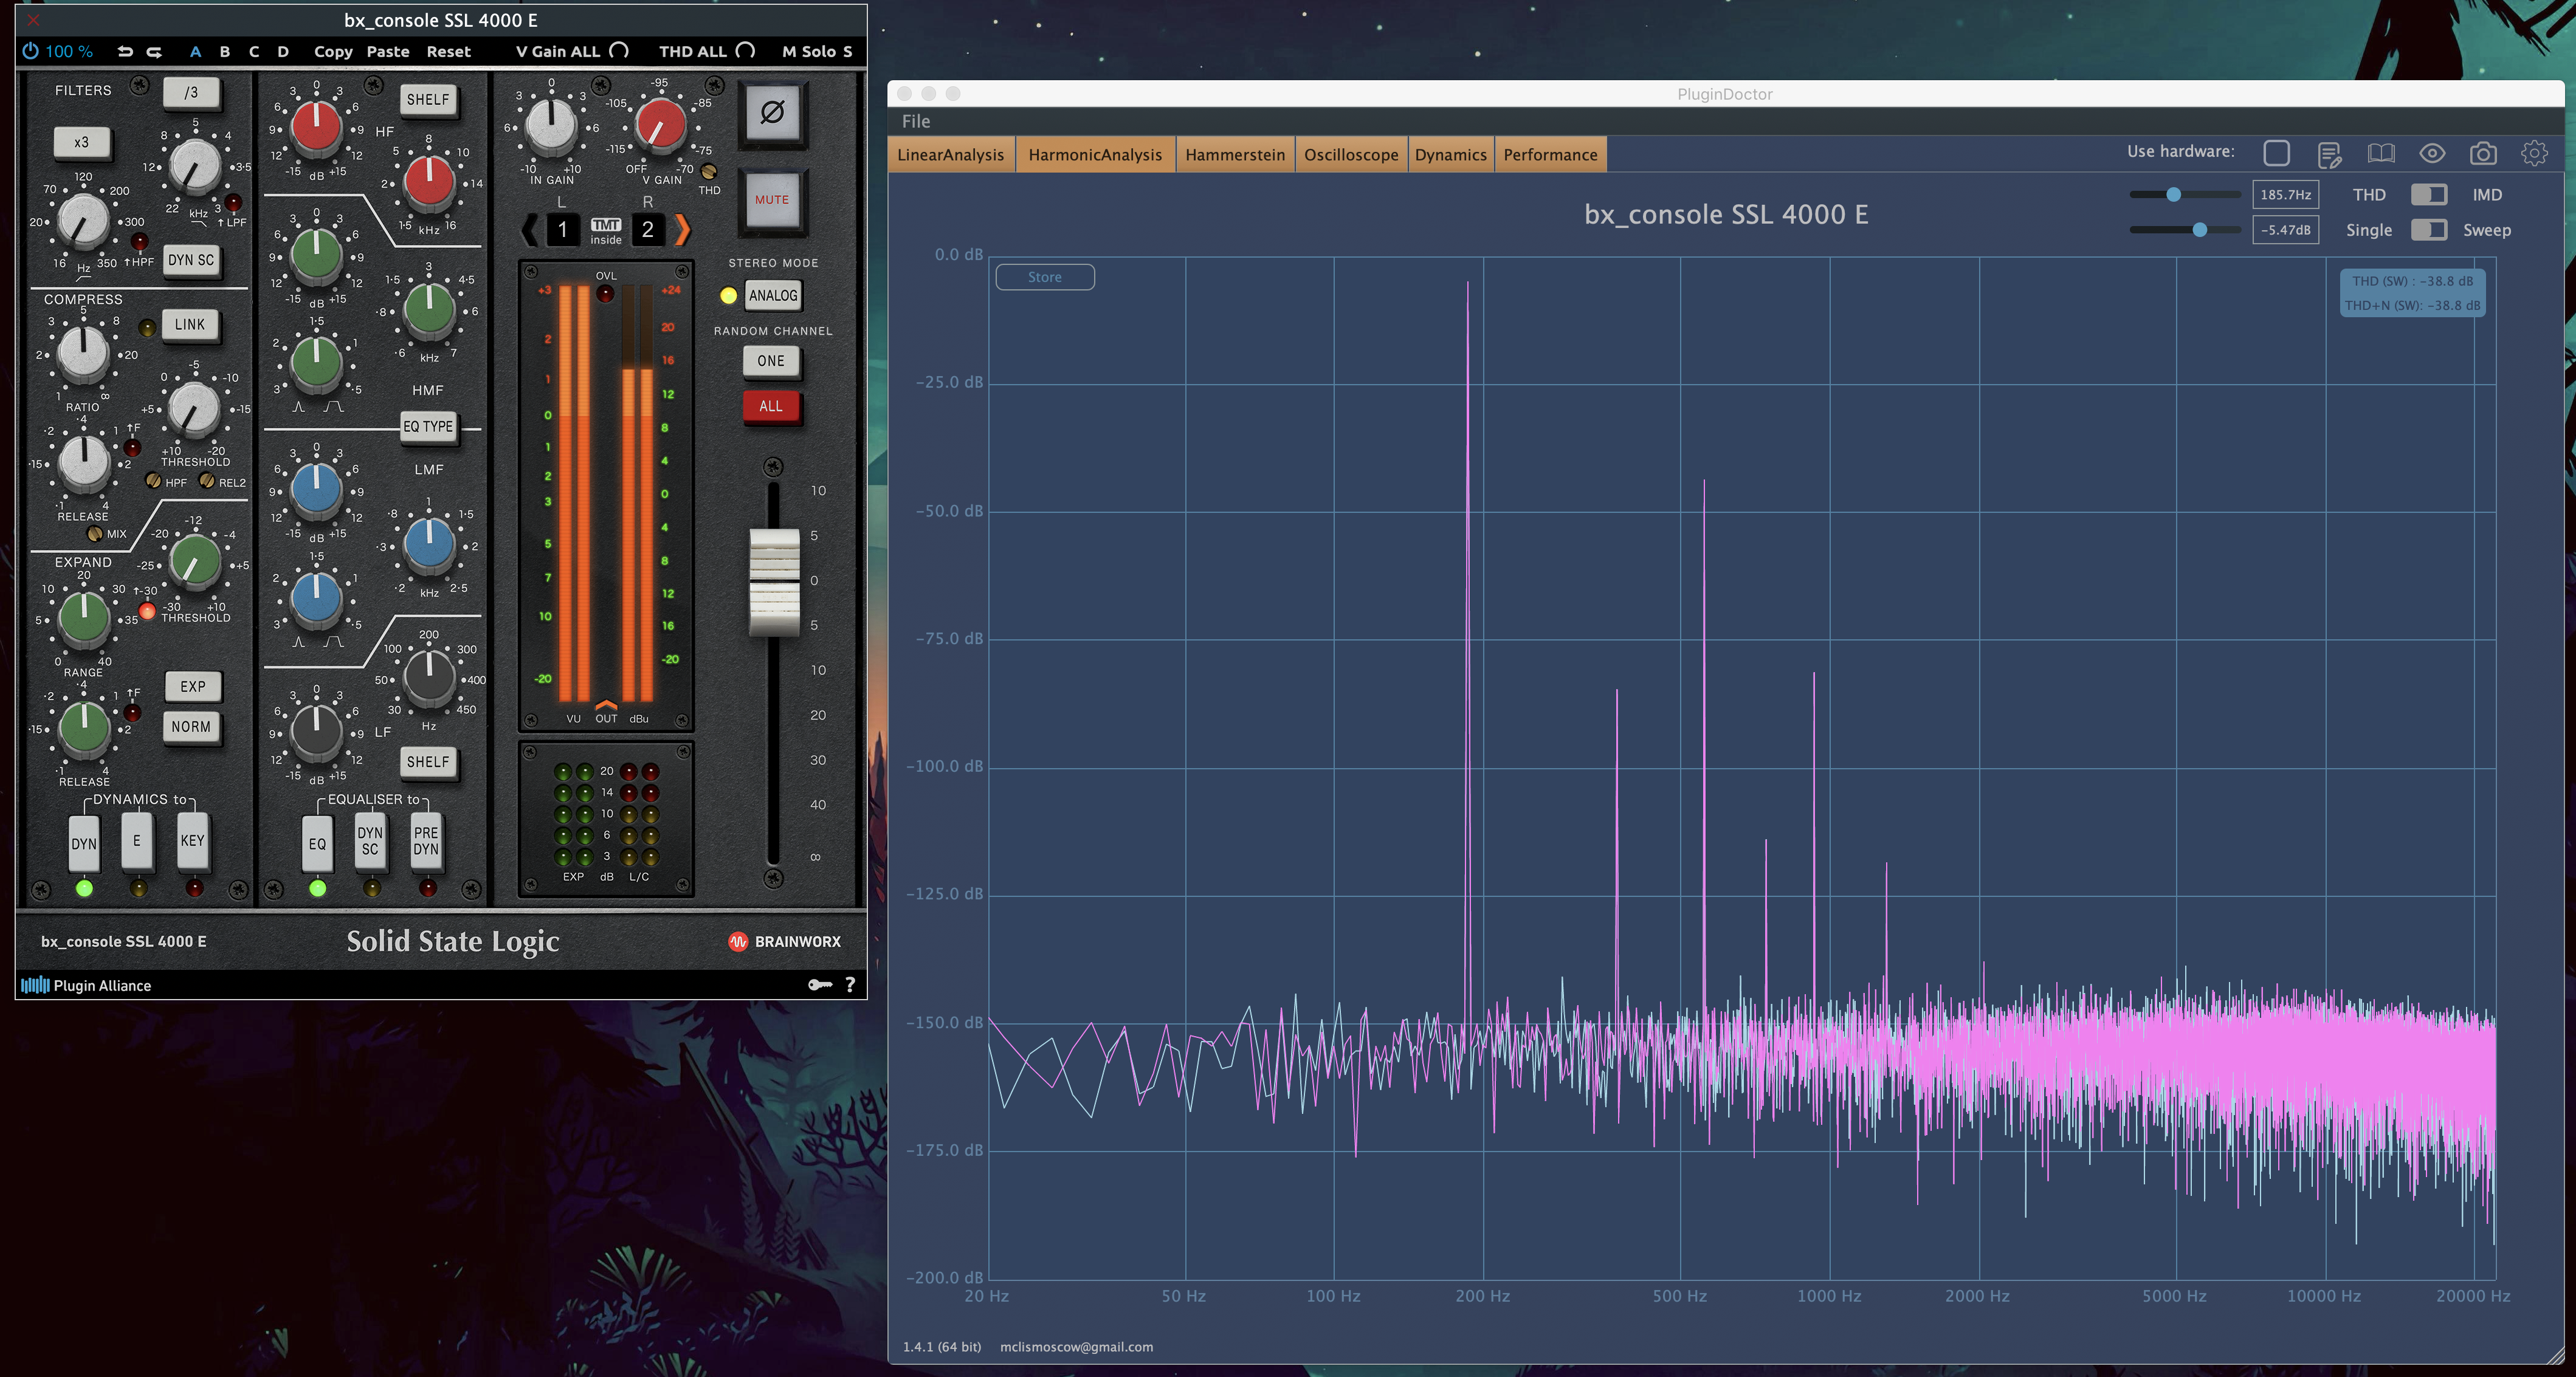Adjust the frequency slider beside 185.7Hz
Viewport: 2576px width, 1377px height.
[2184, 194]
